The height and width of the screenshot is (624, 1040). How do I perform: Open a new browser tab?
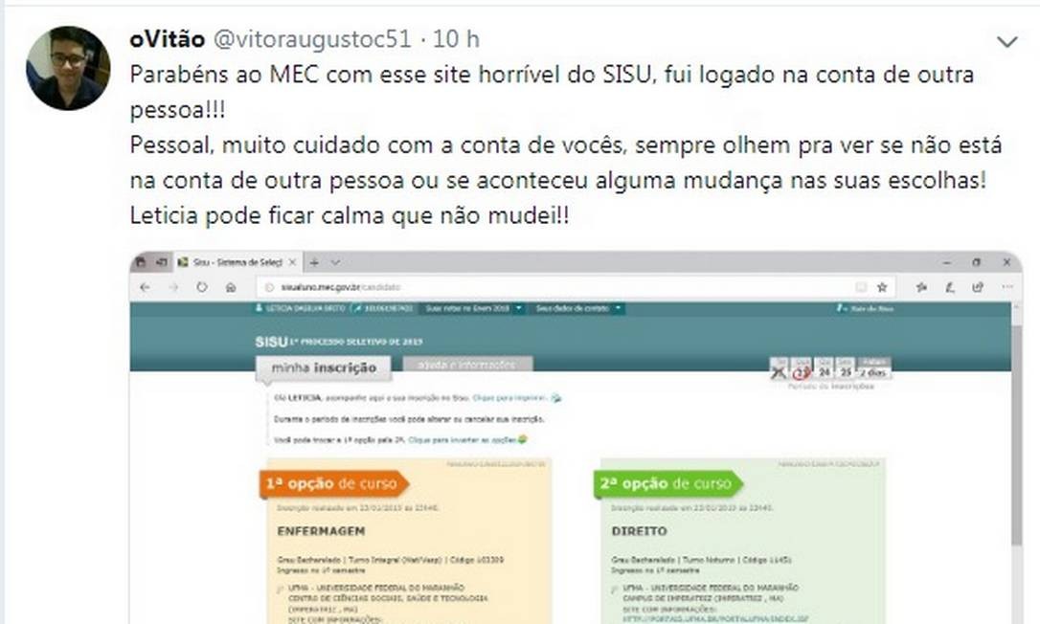coord(314,262)
